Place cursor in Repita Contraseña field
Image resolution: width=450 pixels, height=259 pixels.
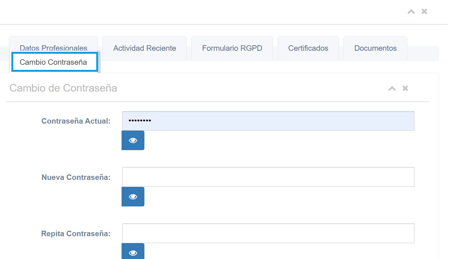268,233
